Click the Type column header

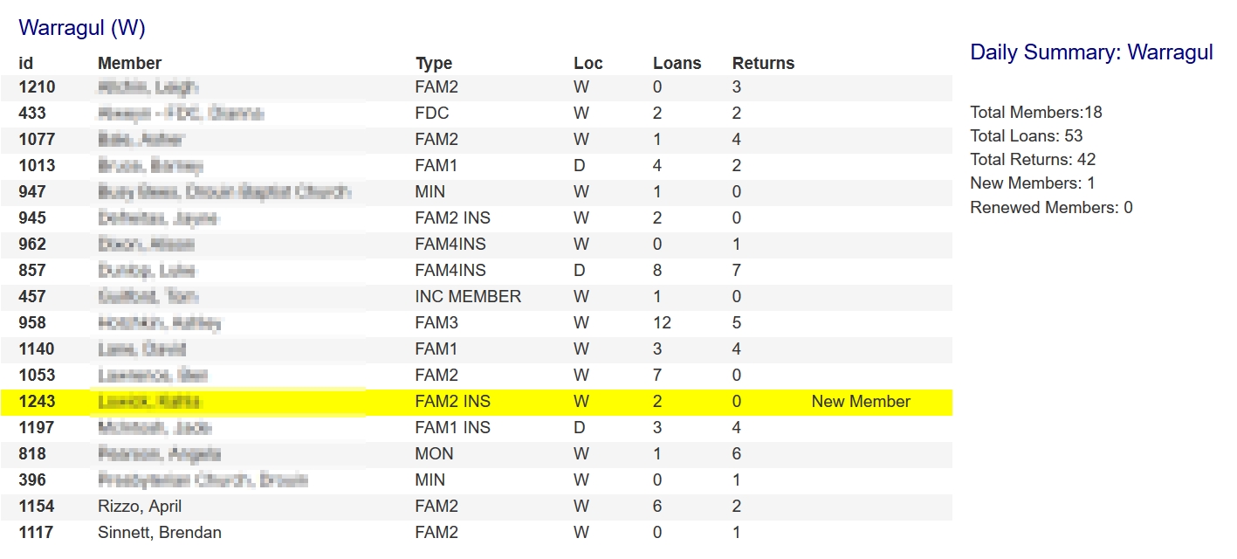[x=434, y=64]
